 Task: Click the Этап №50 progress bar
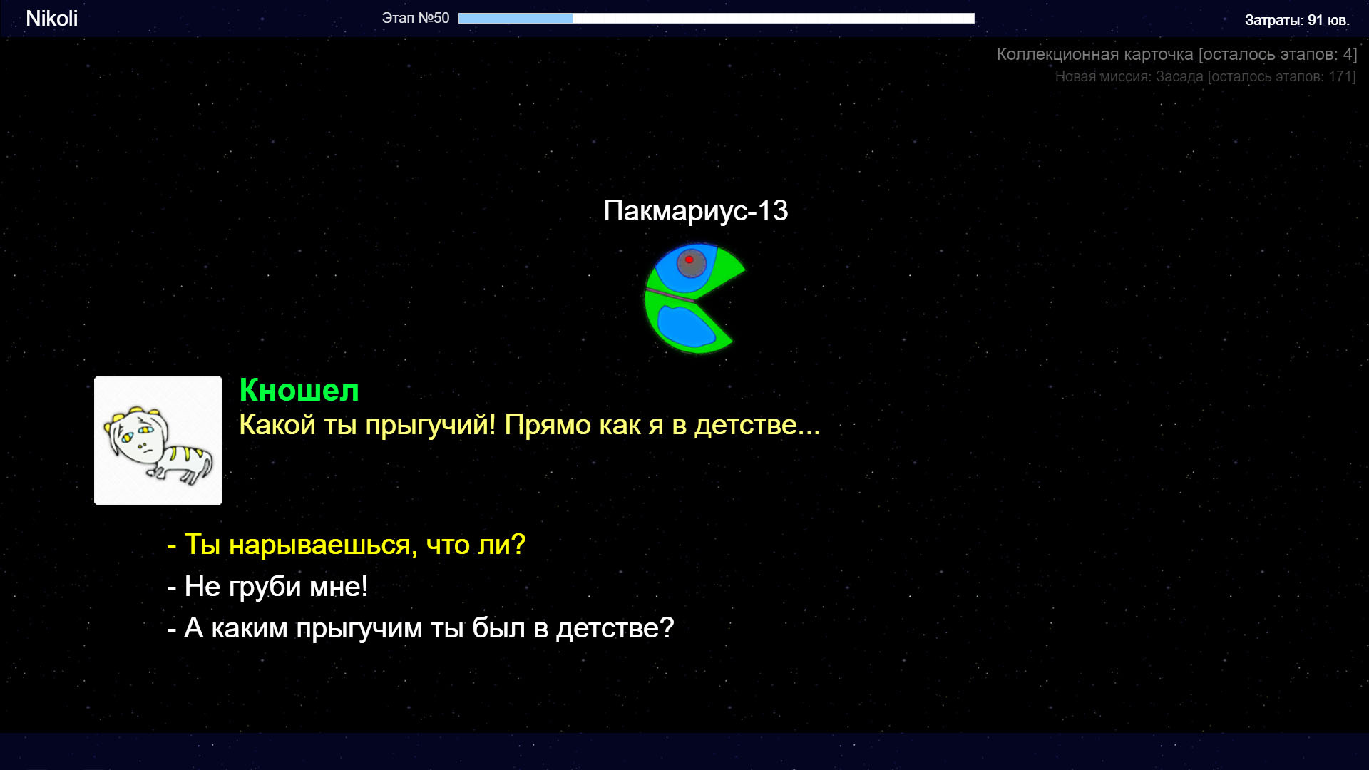click(x=716, y=19)
